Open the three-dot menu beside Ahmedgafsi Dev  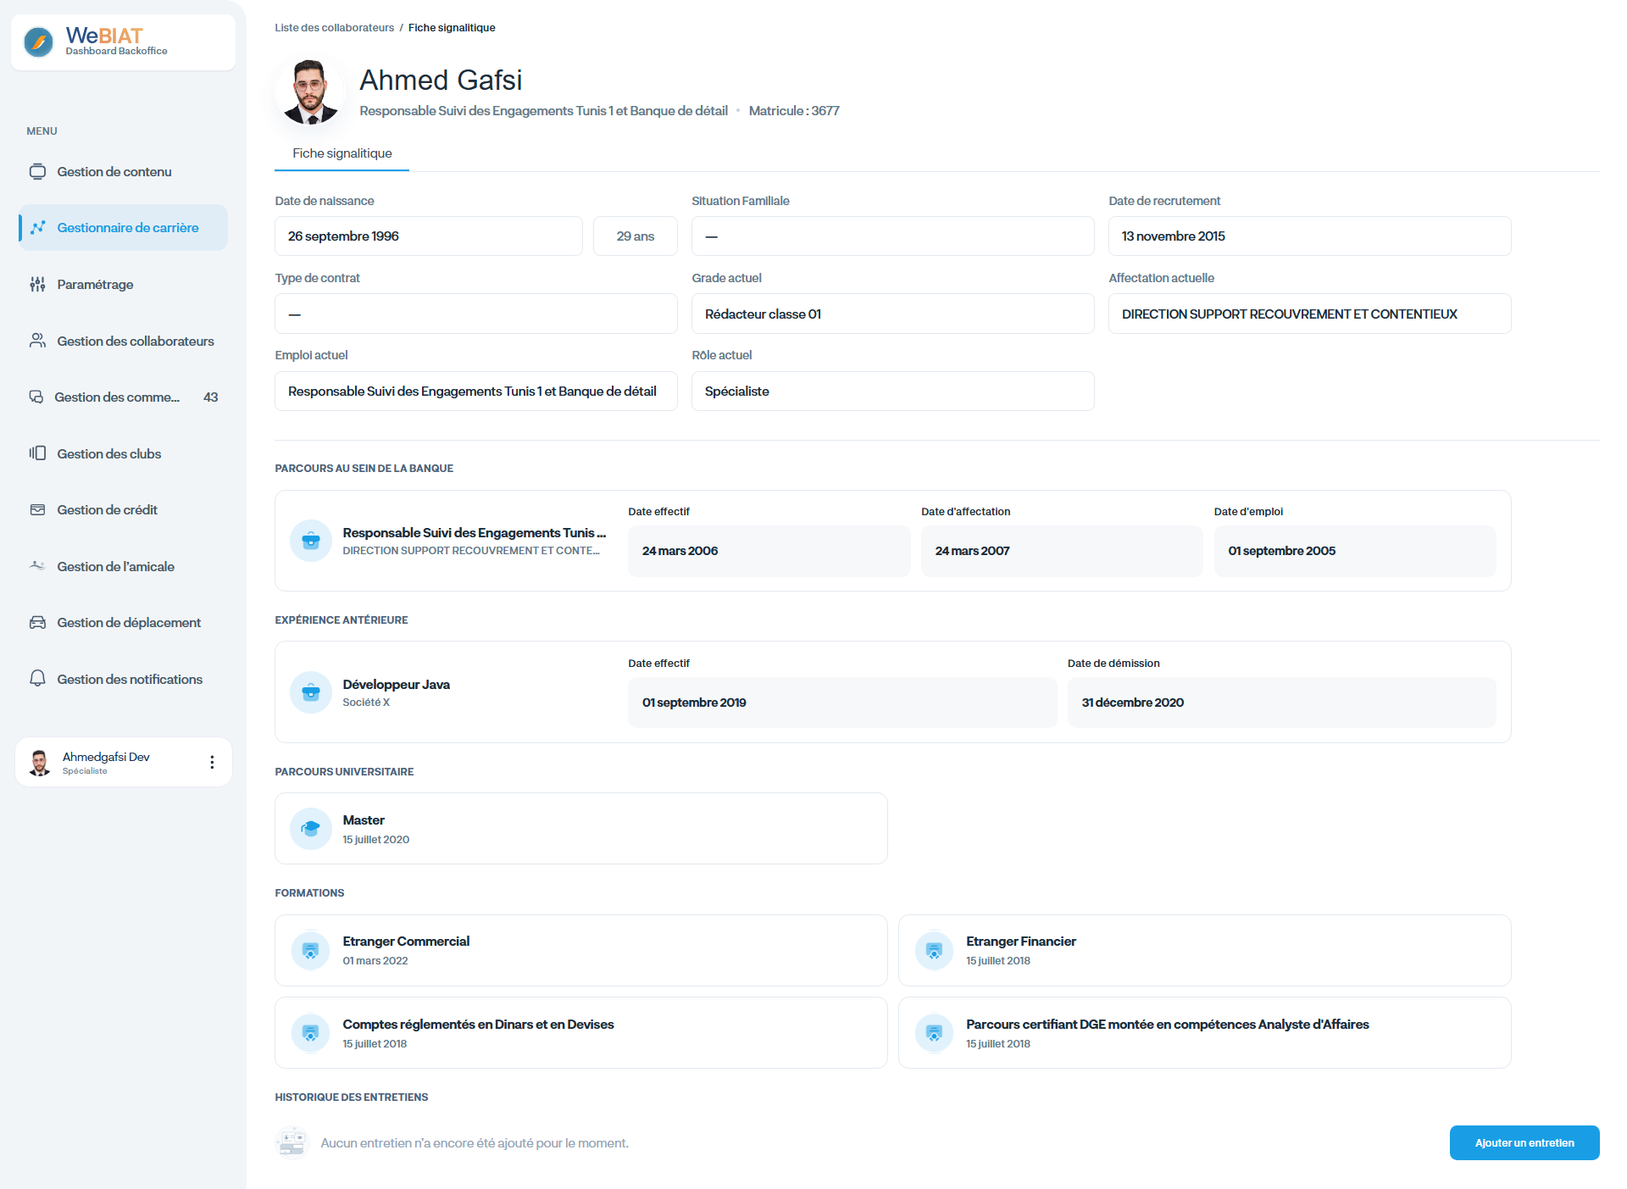[x=212, y=762]
